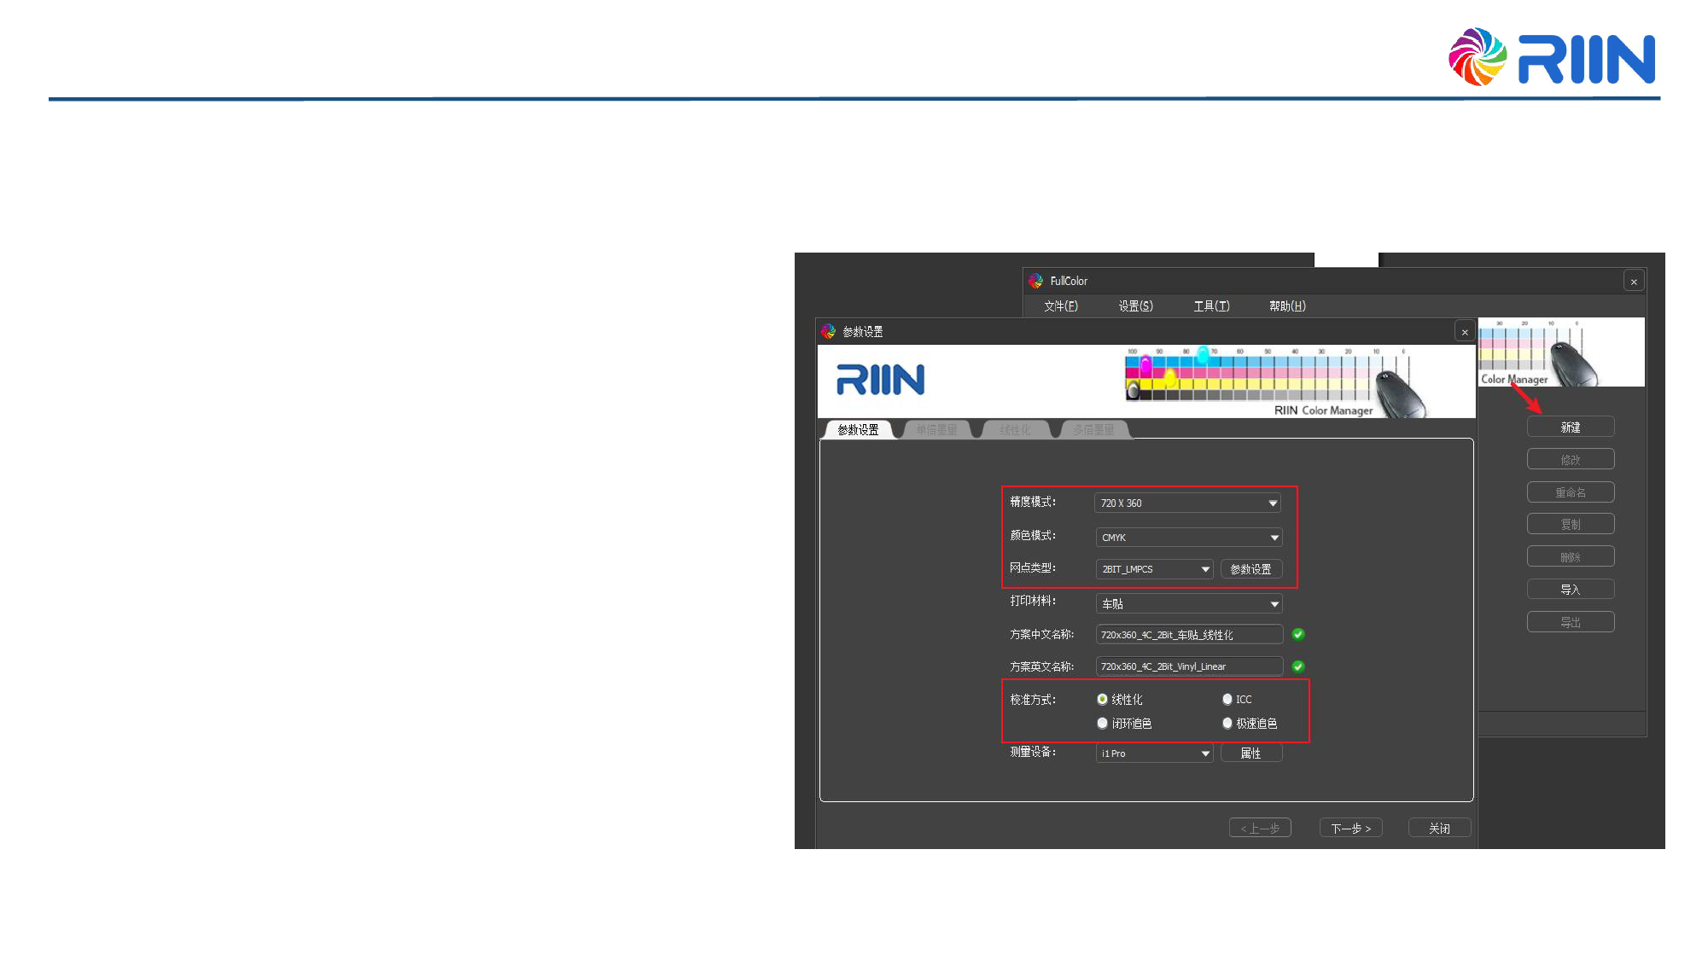Screen dimensions: 1708x960
Task: Click green checkmark beside 方案中文名称 field
Action: tap(1298, 634)
